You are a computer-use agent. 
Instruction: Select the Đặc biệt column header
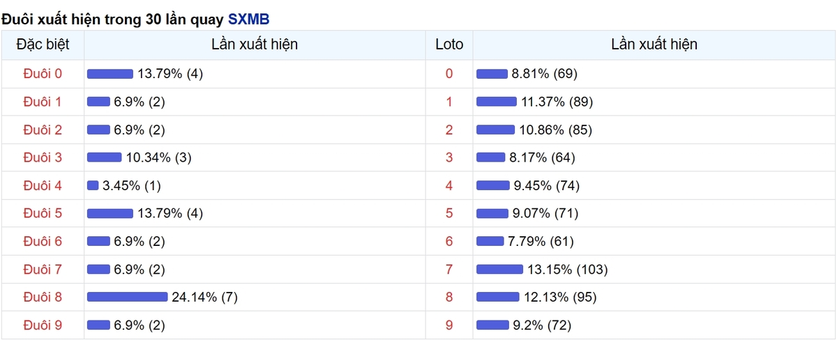(x=43, y=45)
